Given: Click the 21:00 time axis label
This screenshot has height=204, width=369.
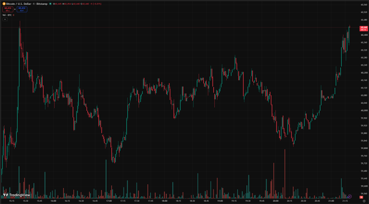Looking at the screenshot, I should tap(331, 201).
